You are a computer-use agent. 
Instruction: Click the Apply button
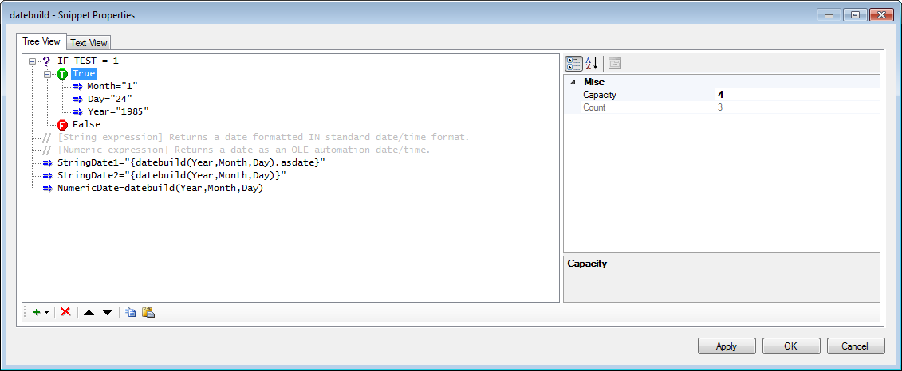[x=727, y=346]
